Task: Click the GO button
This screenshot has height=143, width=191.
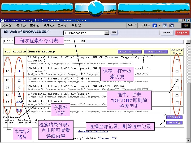Action: click(x=114, y=32)
